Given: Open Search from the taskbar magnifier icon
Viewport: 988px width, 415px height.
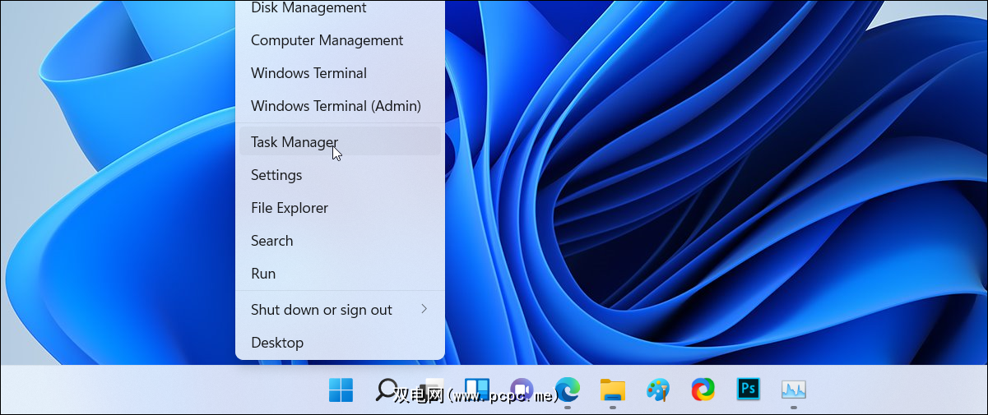Looking at the screenshot, I should point(386,390).
